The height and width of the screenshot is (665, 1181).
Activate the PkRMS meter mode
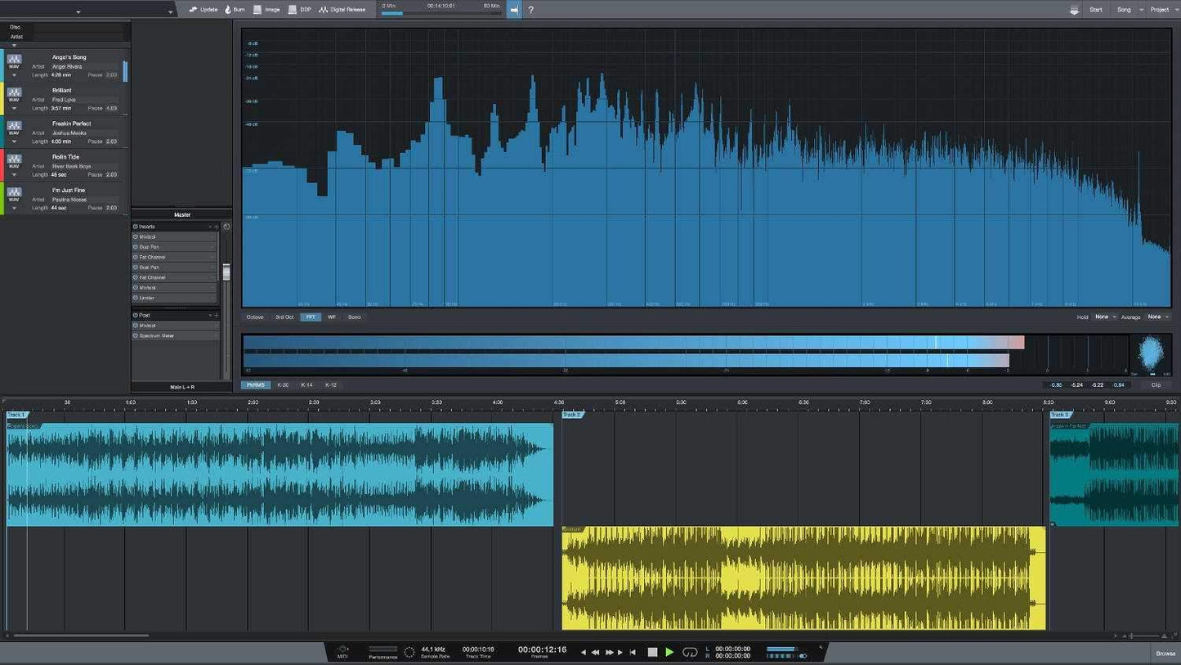pyautogui.click(x=256, y=384)
